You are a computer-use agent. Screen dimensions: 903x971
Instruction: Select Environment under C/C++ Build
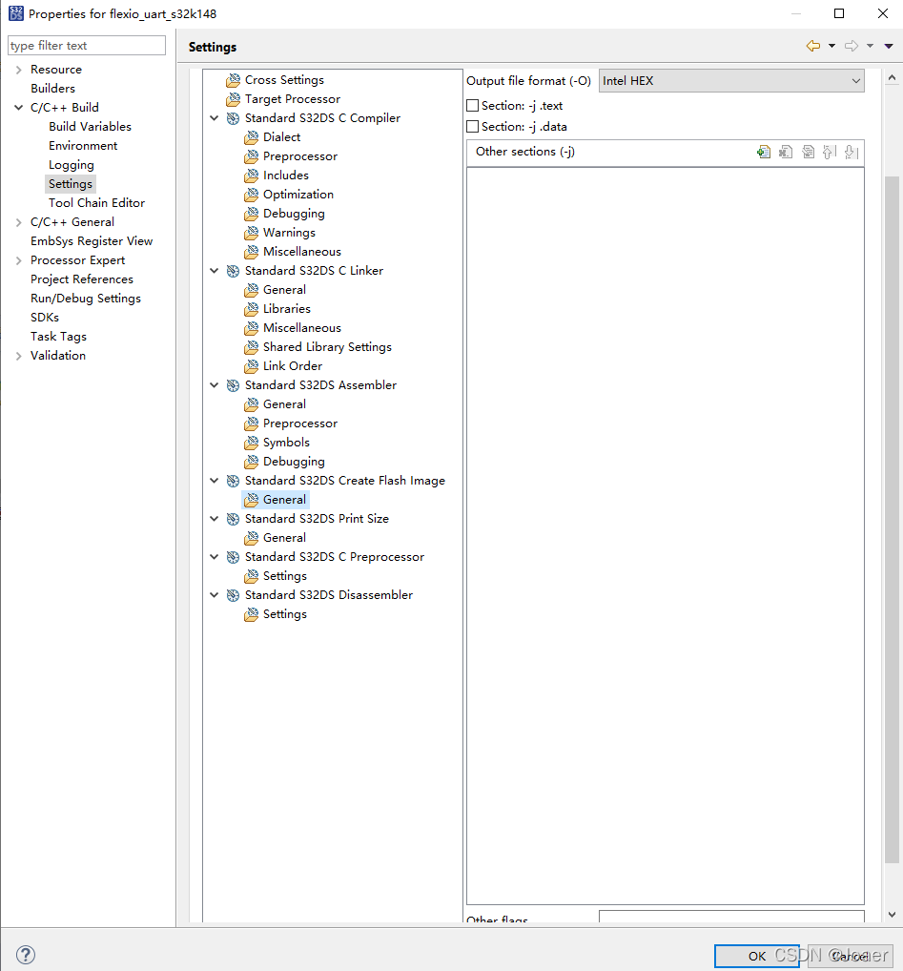pyautogui.click(x=83, y=146)
